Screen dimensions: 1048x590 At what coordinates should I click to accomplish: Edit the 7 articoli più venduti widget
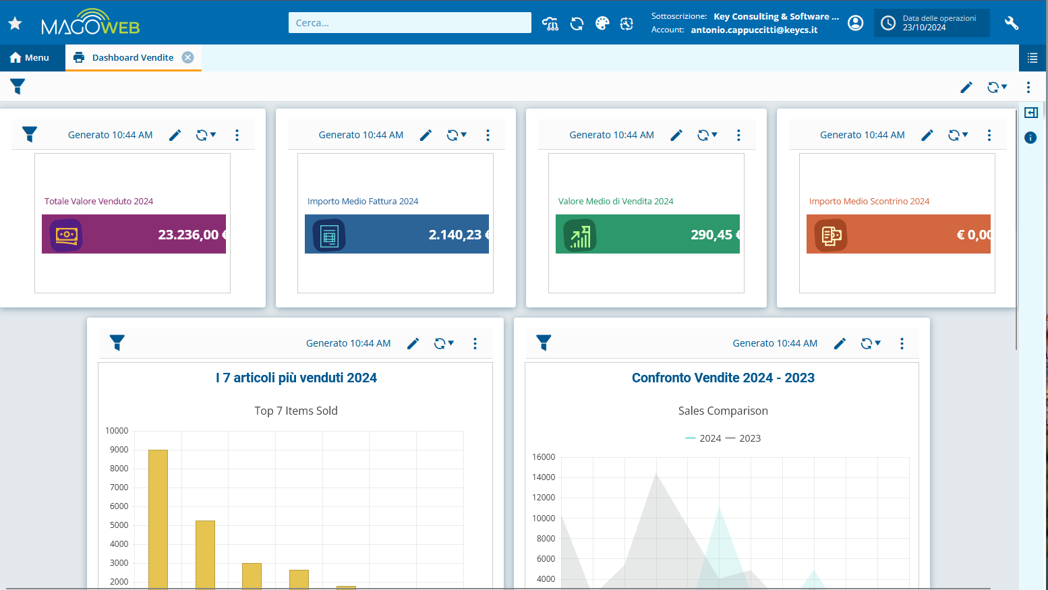point(413,344)
